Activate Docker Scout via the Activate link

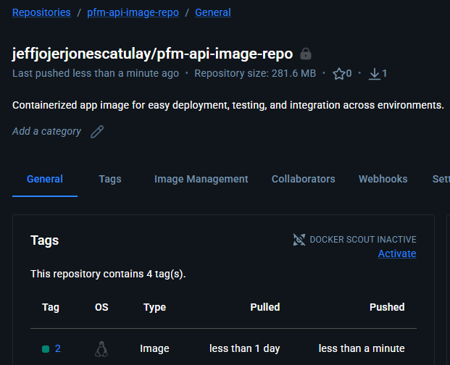click(x=397, y=253)
